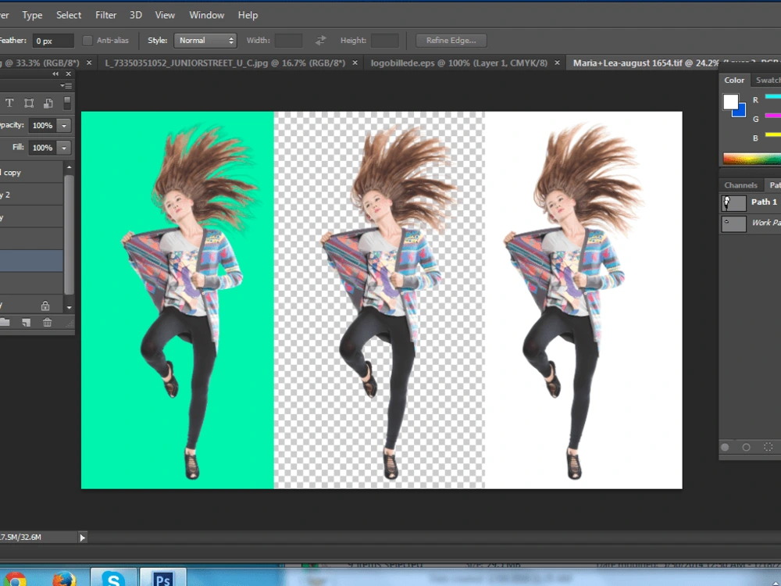Open Google Chrome from taskbar
Image resolution: width=781 pixels, height=586 pixels.
click(x=15, y=579)
